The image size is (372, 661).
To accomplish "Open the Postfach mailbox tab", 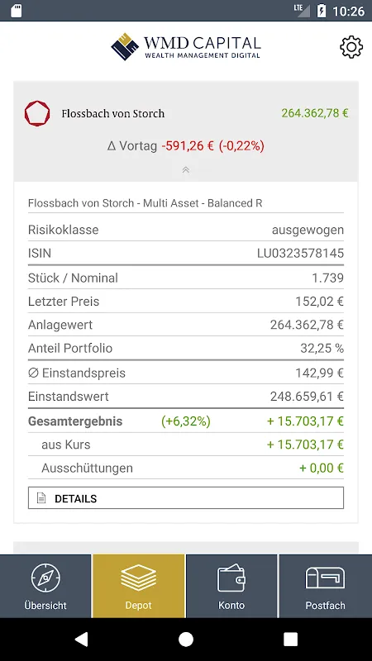I will pyautogui.click(x=325, y=586).
